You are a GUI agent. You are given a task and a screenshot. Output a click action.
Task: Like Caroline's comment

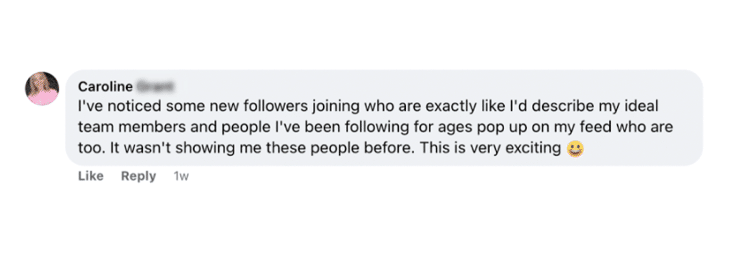pos(90,176)
